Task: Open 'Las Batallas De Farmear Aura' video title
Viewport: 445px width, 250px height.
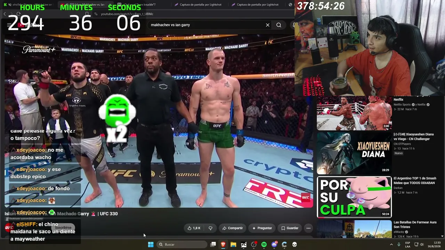Action: click(x=415, y=224)
